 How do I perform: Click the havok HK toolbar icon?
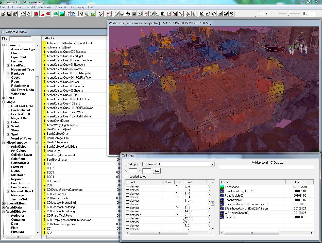pyautogui.click(x=67, y=14)
